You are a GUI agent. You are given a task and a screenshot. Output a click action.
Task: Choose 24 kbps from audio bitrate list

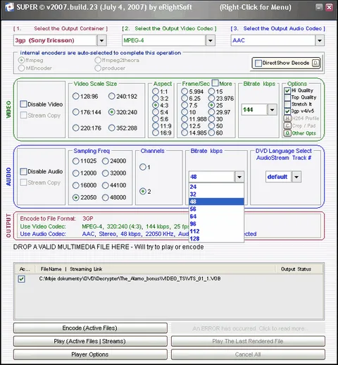[x=216, y=187]
